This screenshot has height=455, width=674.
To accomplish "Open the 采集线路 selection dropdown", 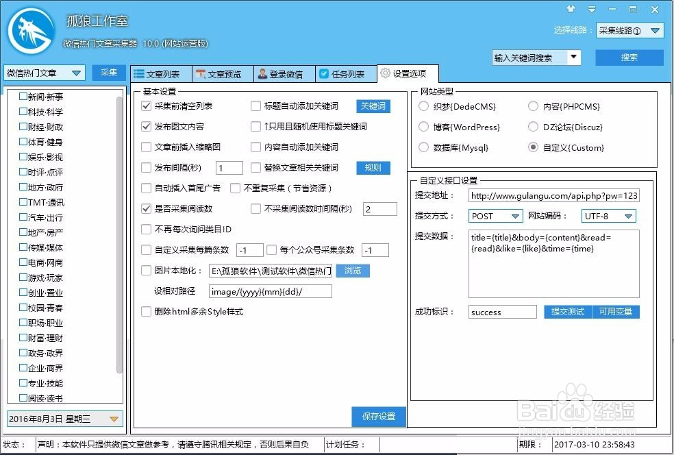I will (629, 31).
